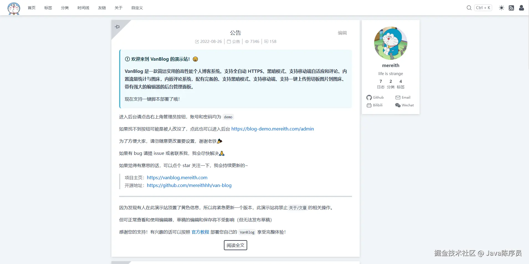The height and width of the screenshot is (264, 529).
Task: Click the category folder icon beside 公告
Action: click(229, 42)
